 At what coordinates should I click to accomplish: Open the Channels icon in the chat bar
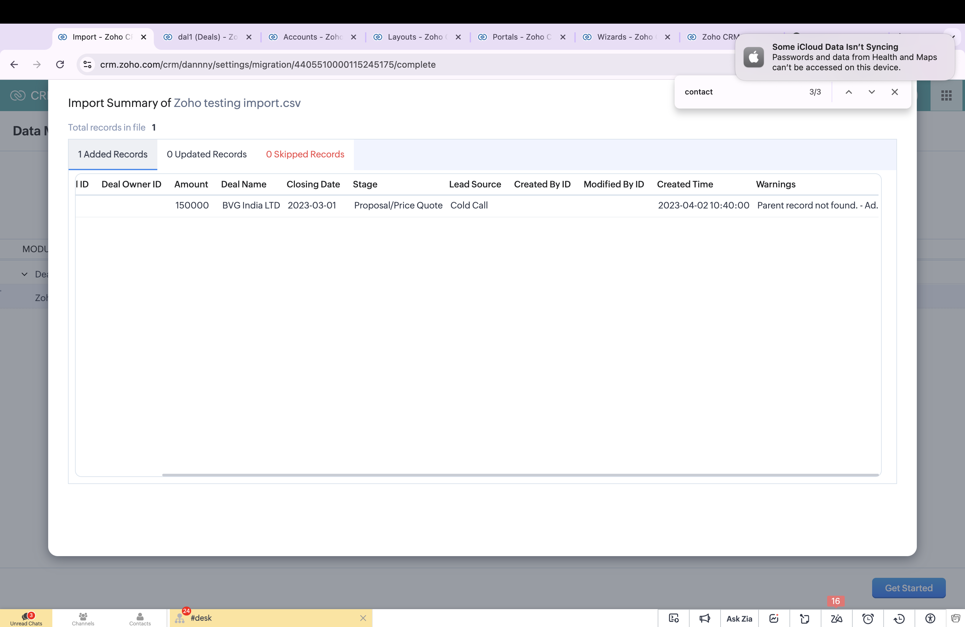[83, 618]
